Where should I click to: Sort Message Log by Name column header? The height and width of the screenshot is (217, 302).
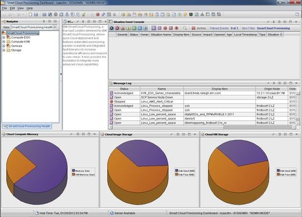click(162, 89)
